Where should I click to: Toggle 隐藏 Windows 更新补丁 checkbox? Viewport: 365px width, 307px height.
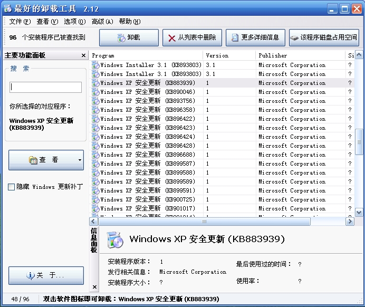11,187
